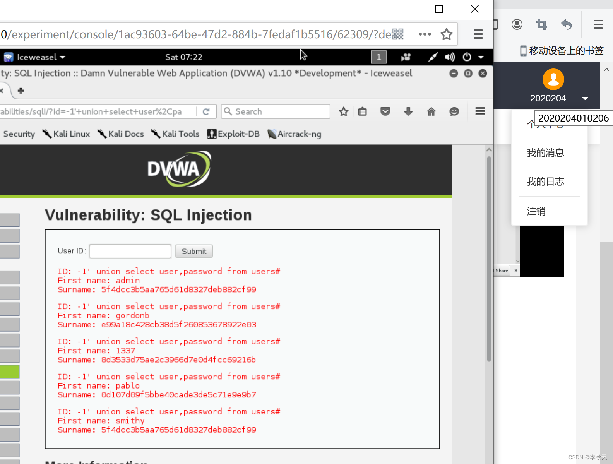
Task: Open the Kali Tools bookmark
Action: [175, 134]
